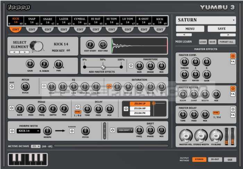Click the vertical slider next to Drift

104,131
